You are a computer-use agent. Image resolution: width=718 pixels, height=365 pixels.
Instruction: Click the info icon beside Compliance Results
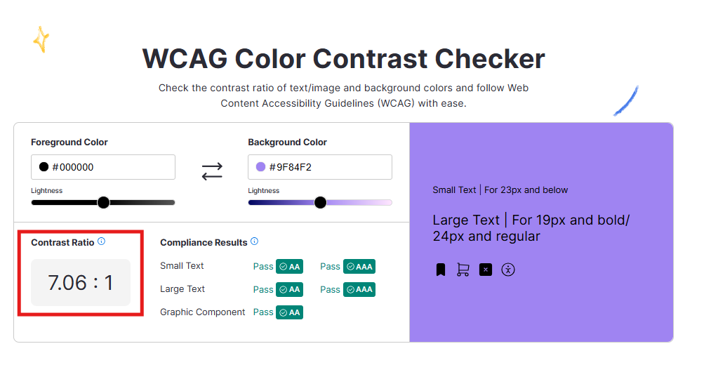(254, 241)
